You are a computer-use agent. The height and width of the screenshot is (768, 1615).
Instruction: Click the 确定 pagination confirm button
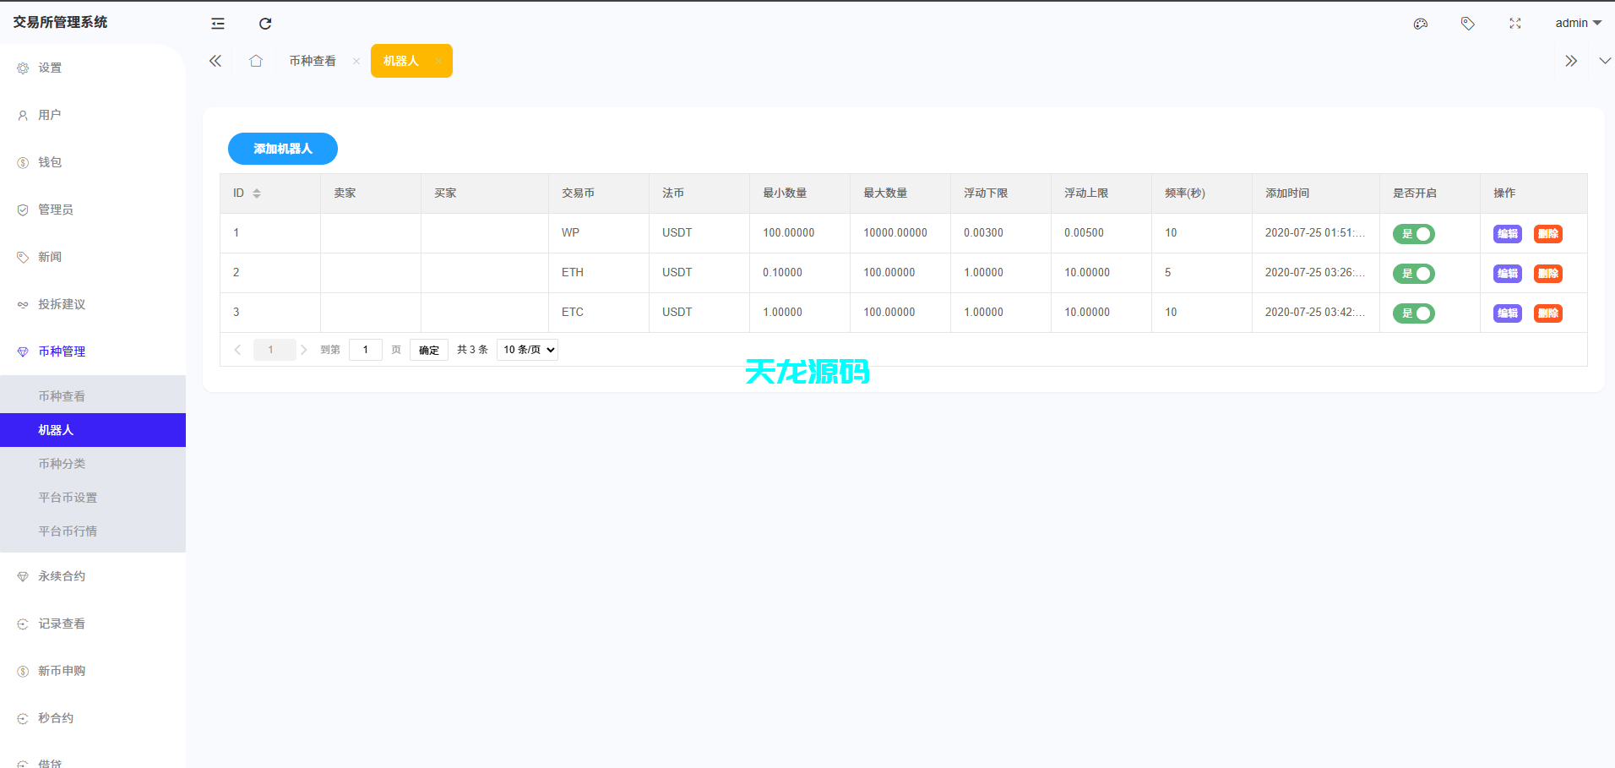(x=428, y=349)
